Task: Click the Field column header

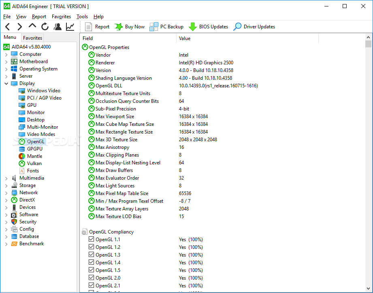Action: (128, 38)
